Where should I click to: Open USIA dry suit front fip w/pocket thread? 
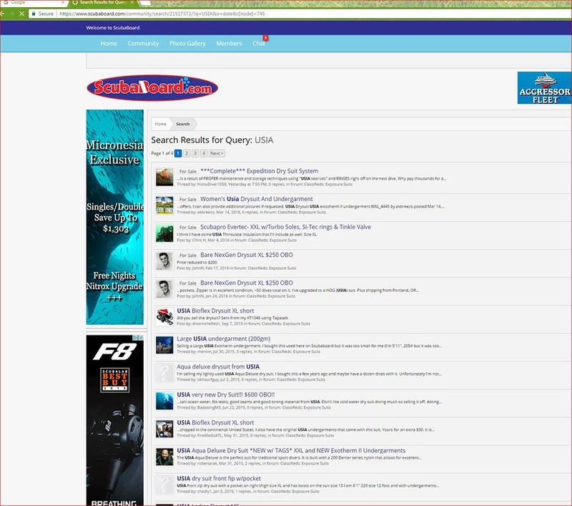[219, 478]
